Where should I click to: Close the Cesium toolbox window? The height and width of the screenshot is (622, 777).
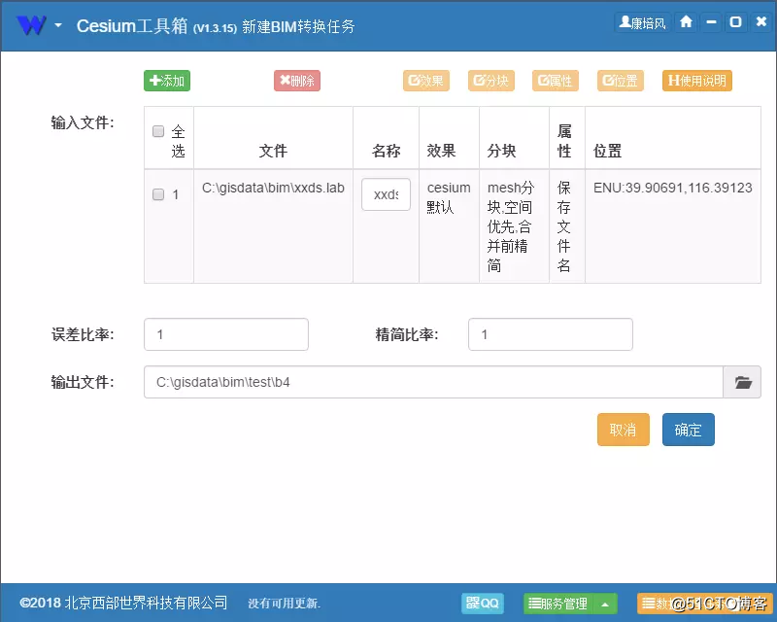point(761,22)
